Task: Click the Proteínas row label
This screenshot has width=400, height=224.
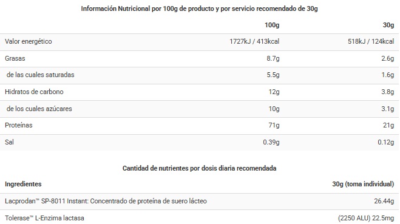Action: point(19,125)
